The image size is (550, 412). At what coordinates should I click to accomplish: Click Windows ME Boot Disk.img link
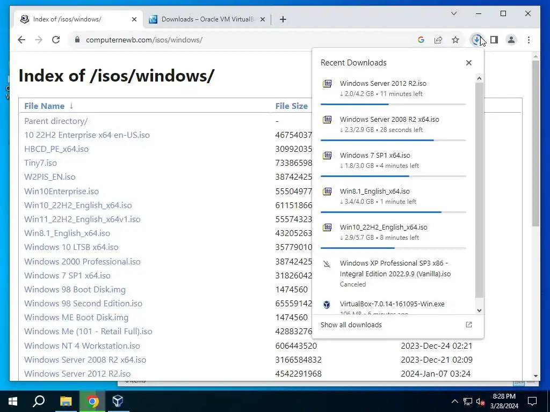pos(76,318)
